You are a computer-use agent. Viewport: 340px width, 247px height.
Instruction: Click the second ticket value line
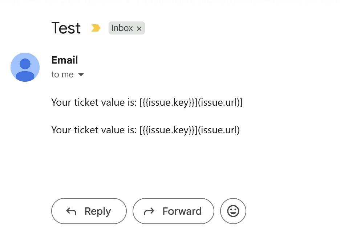coord(145,130)
